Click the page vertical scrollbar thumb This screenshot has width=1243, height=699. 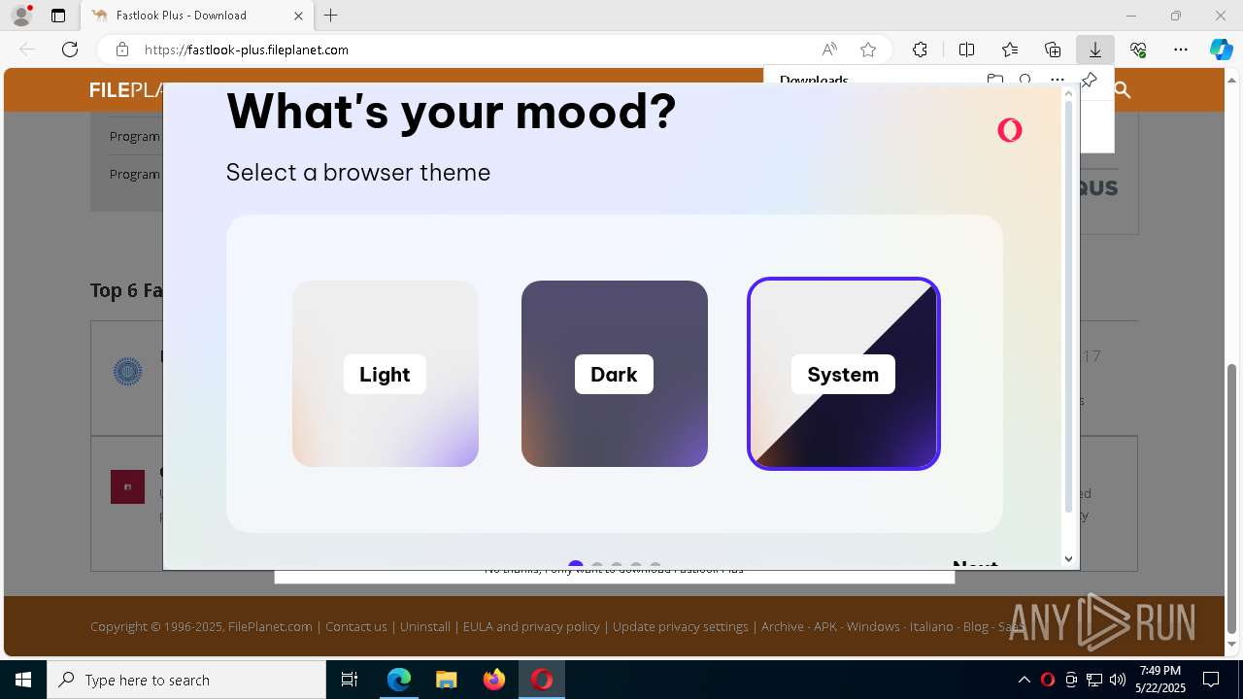1232,498
